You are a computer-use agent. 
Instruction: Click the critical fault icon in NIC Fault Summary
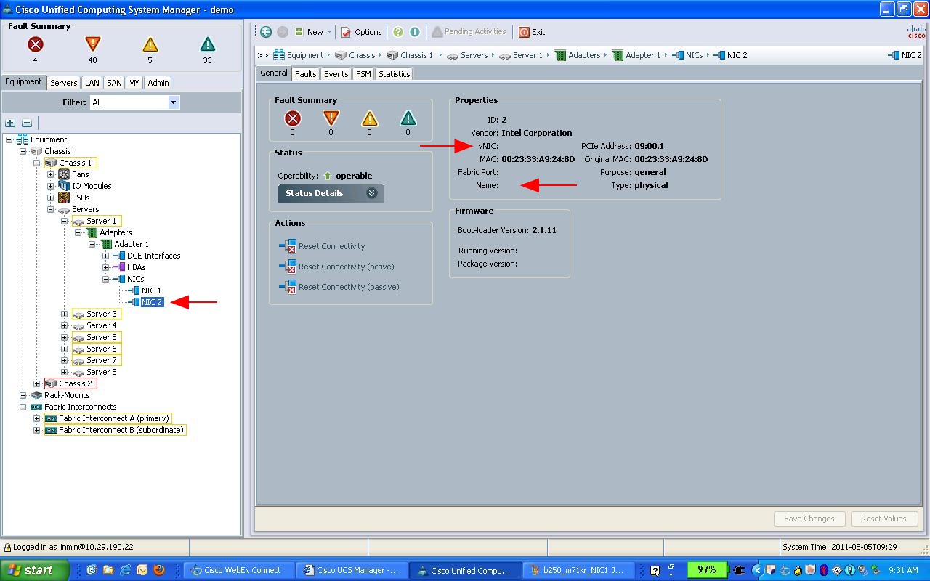pos(292,118)
